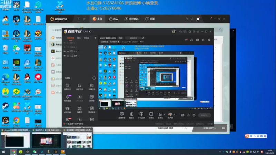Expand speaker options arrow

(x=174, y=115)
